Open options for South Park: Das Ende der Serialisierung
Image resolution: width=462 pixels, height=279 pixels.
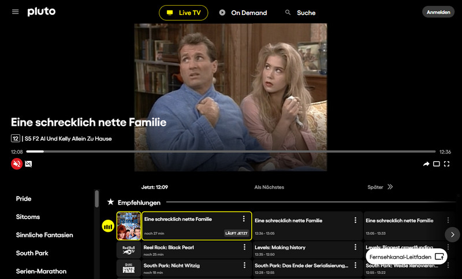[x=355, y=265]
